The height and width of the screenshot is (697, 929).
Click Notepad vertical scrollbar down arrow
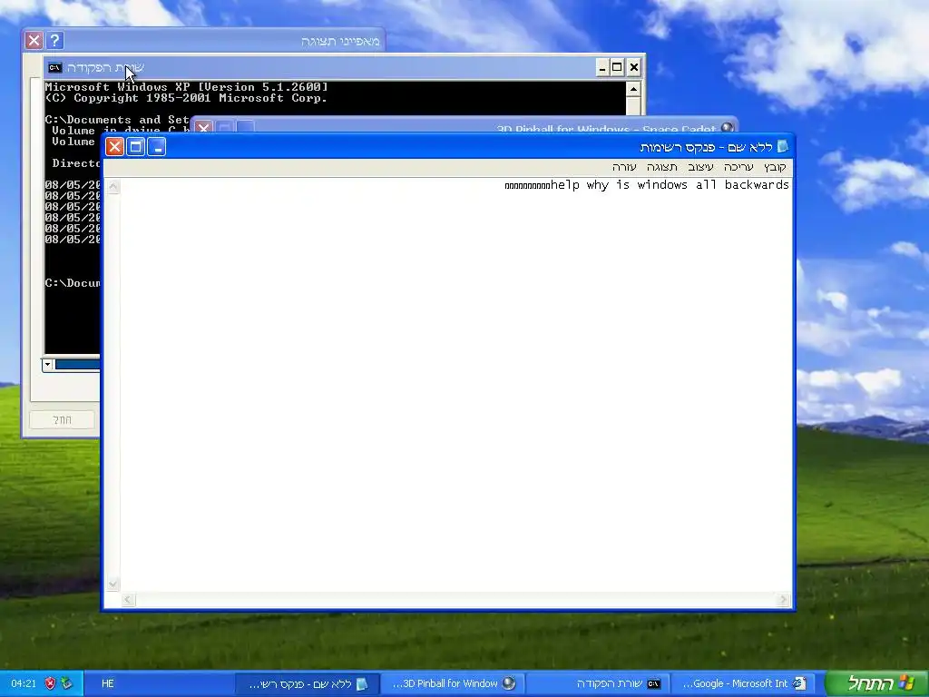tap(112, 584)
